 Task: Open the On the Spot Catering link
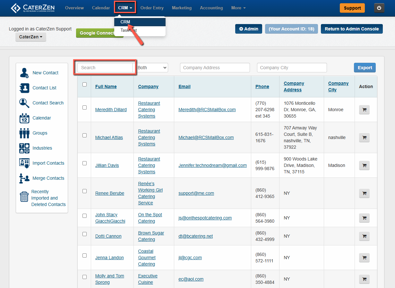(x=150, y=218)
